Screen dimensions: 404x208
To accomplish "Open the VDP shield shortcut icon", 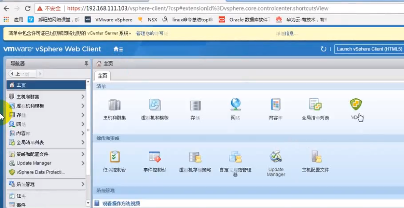I will (x=356, y=104).
